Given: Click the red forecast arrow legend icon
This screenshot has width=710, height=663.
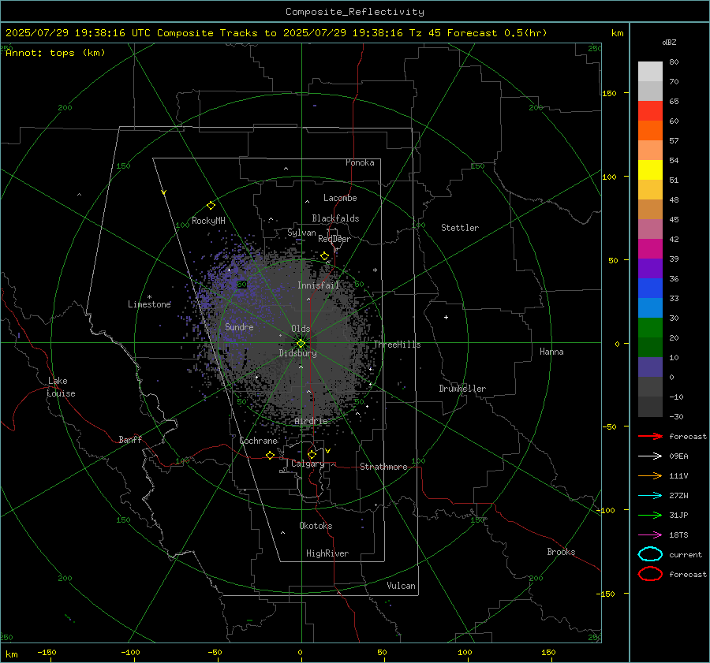Looking at the screenshot, I should coord(650,436).
